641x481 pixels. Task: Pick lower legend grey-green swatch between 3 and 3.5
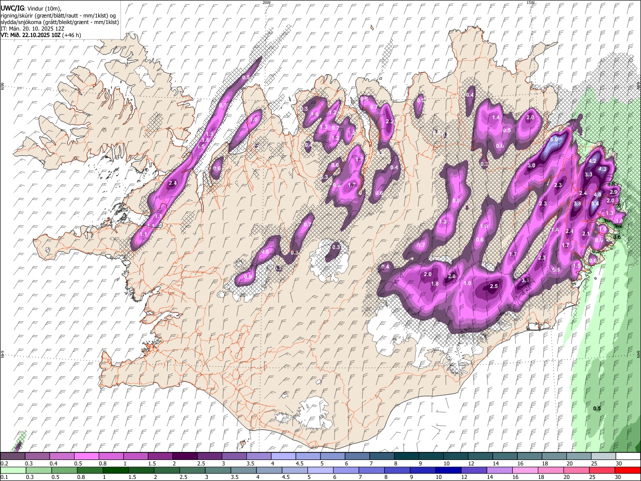(218, 470)
